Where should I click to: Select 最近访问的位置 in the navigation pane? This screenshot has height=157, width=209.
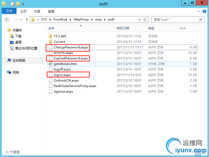[26, 49]
